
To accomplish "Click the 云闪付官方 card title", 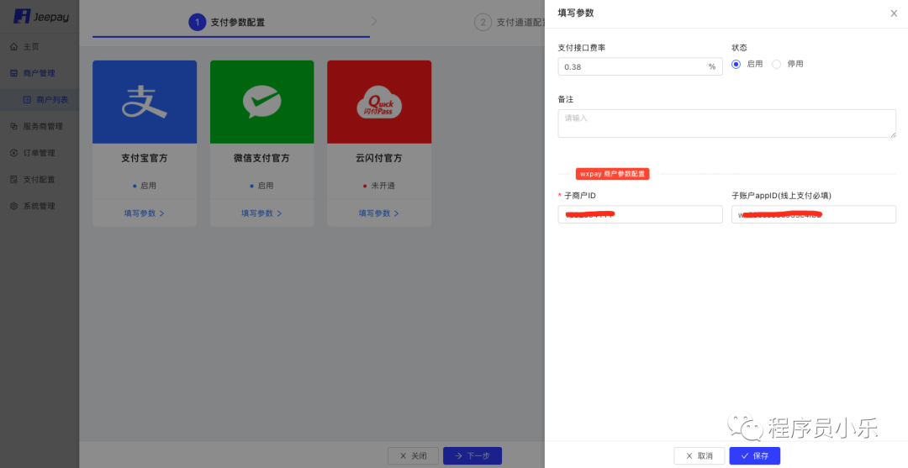I will [x=379, y=158].
